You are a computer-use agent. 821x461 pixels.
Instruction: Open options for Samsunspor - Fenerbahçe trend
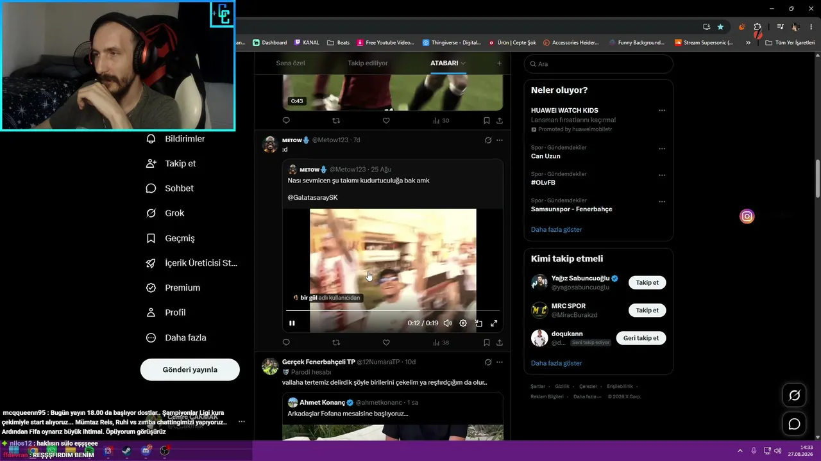pyautogui.click(x=662, y=202)
